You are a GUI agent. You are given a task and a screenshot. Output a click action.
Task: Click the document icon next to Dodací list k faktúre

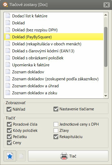[8, 16]
